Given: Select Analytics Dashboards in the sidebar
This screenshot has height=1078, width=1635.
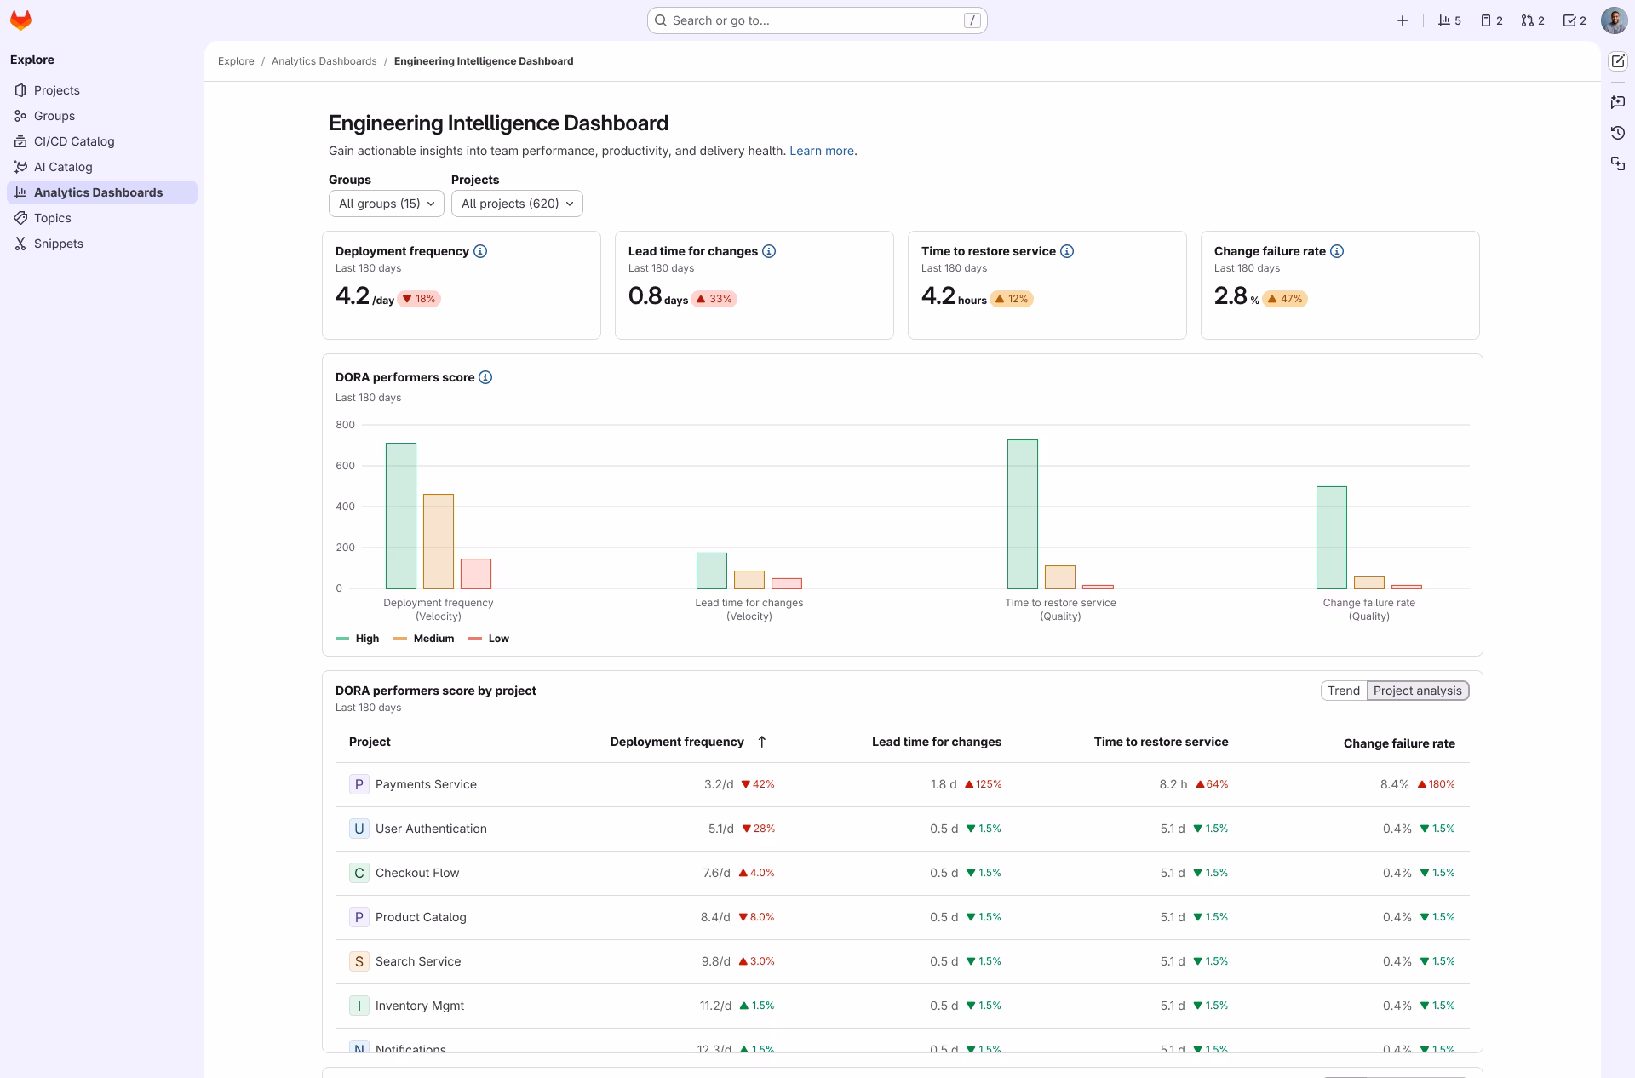Looking at the screenshot, I should tap(102, 192).
